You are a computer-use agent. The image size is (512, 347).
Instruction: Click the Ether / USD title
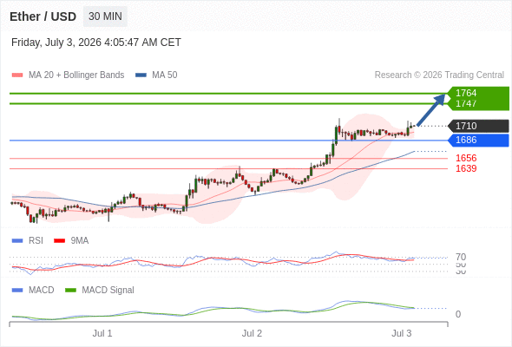coord(43,16)
